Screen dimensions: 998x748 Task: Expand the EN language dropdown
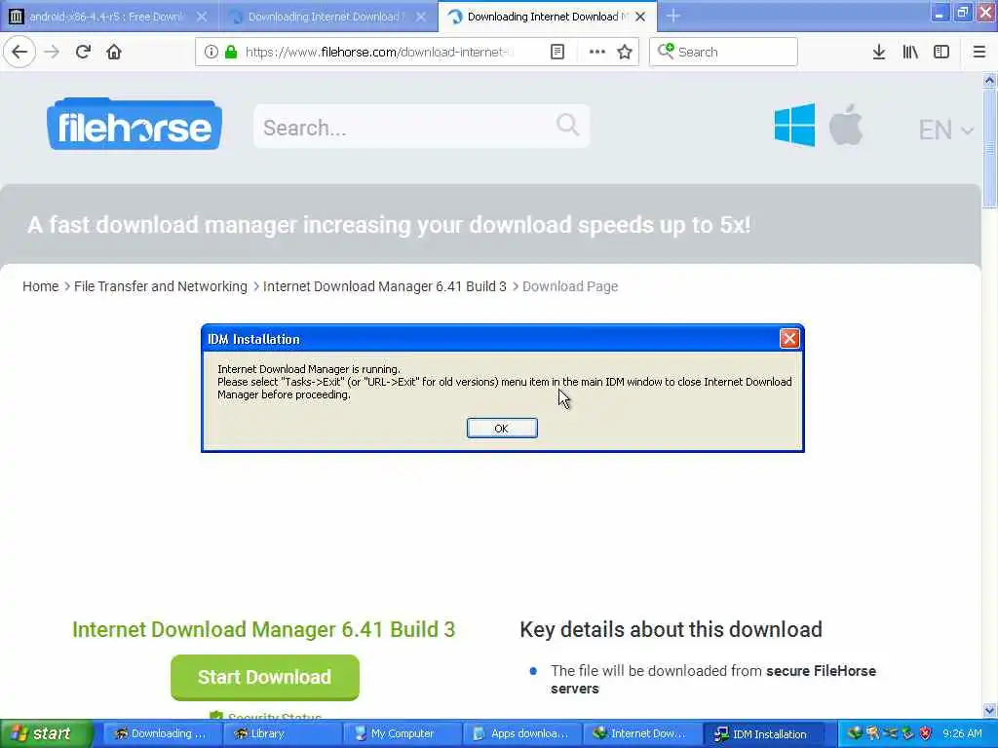click(x=945, y=130)
